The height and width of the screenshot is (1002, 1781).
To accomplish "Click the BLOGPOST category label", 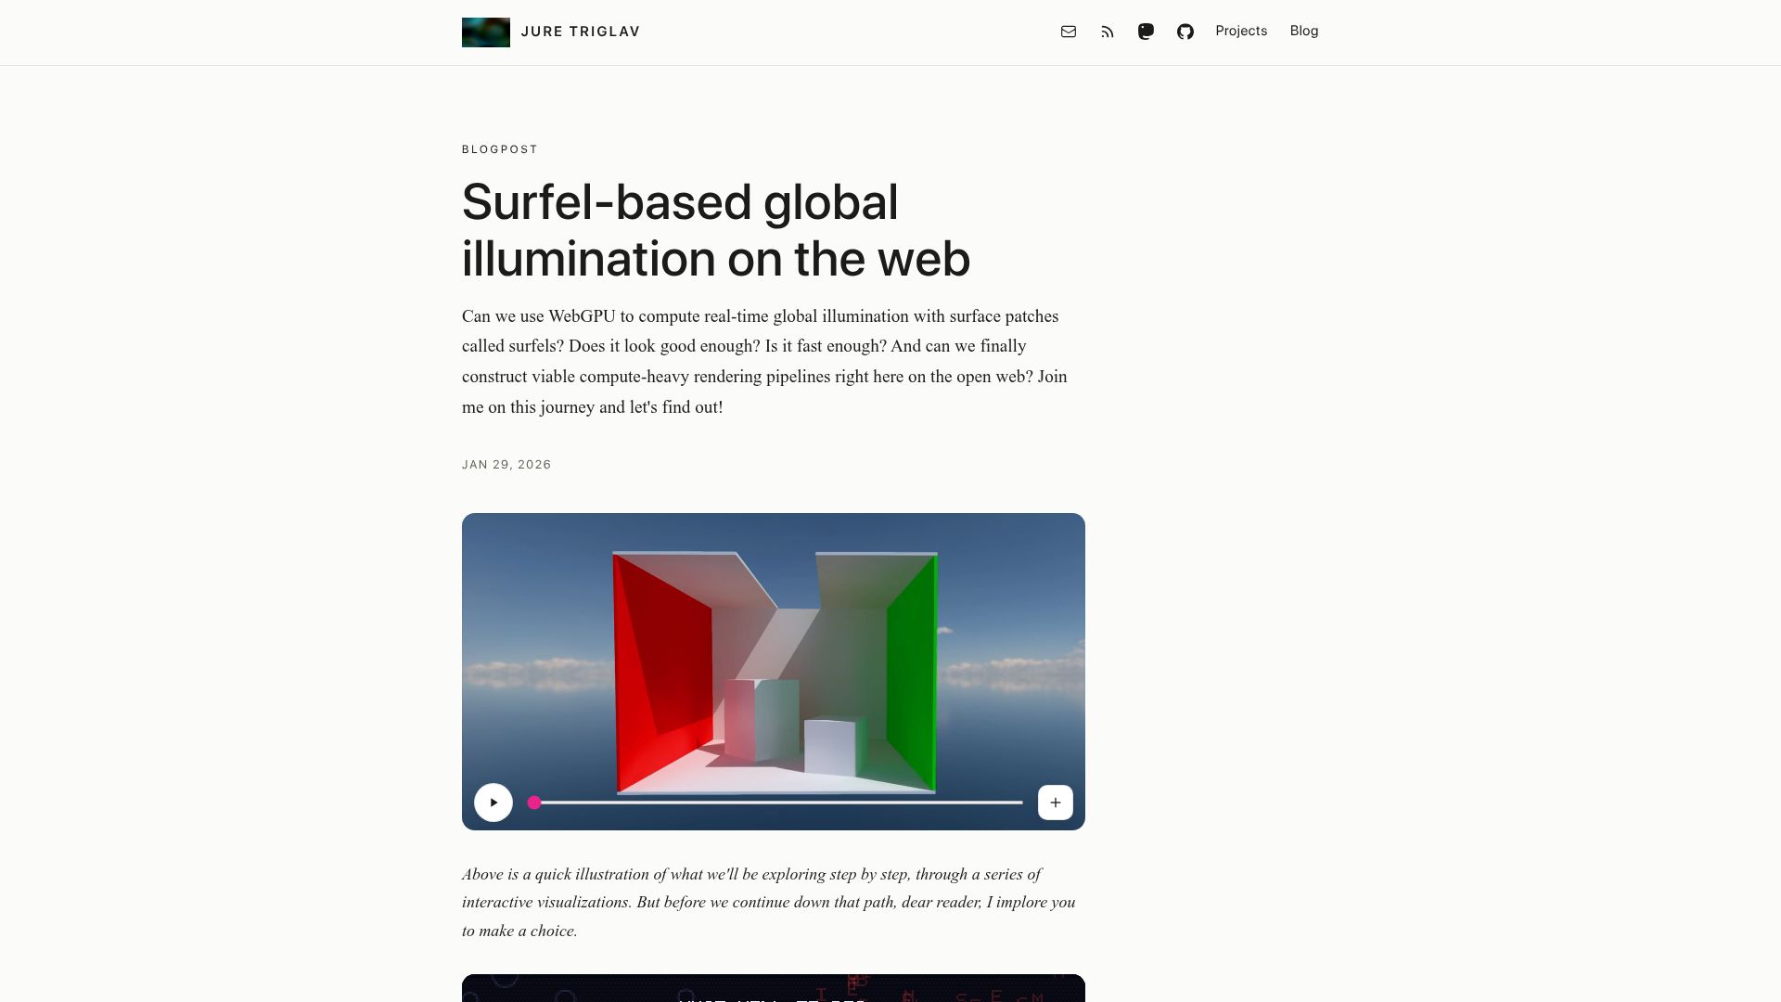I will coord(500,149).
